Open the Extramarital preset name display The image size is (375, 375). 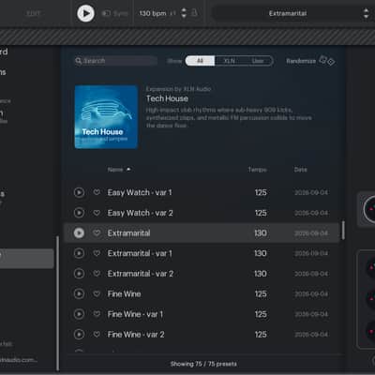click(x=288, y=13)
